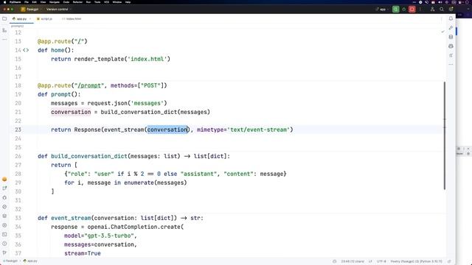Open the Problems tool window icon
Viewport: 472px width, 265px height.
pos(4,244)
